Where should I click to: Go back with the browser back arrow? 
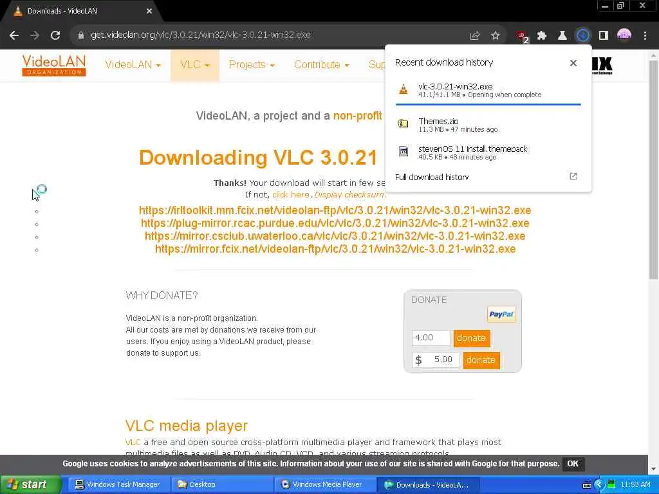(14, 35)
